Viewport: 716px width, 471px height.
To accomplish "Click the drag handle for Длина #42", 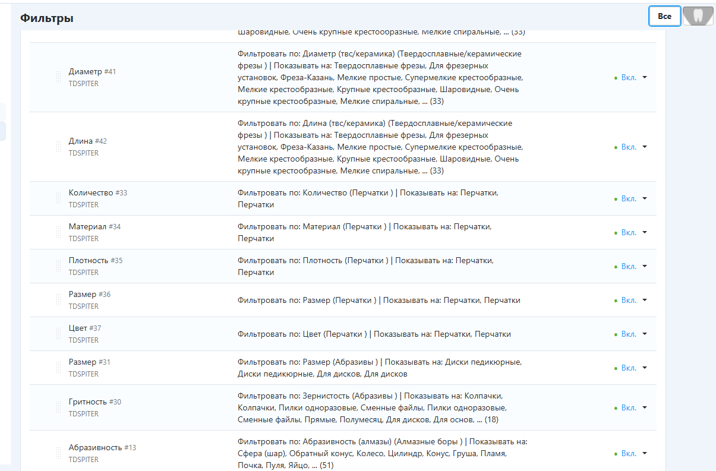I will (58, 147).
